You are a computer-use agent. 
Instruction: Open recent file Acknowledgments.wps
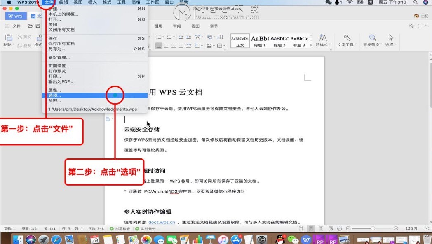pyautogui.click(x=95, y=109)
